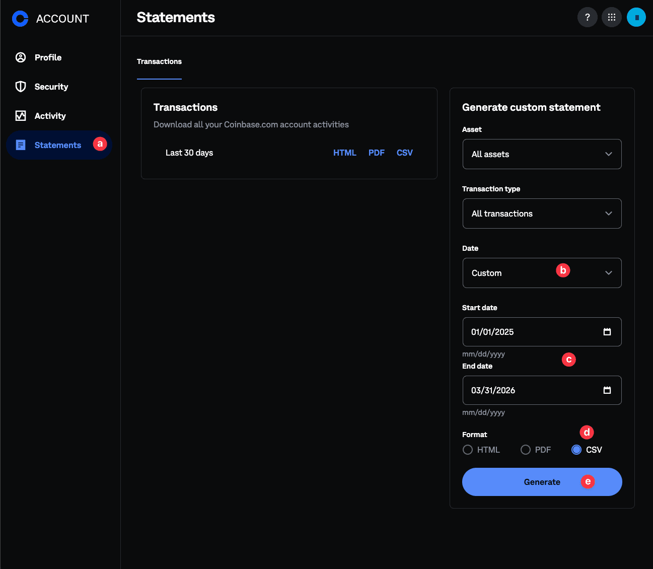The width and height of the screenshot is (653, 569).
Task: Open the calendar icon beside Start date
Action: (x=608, y=332)
